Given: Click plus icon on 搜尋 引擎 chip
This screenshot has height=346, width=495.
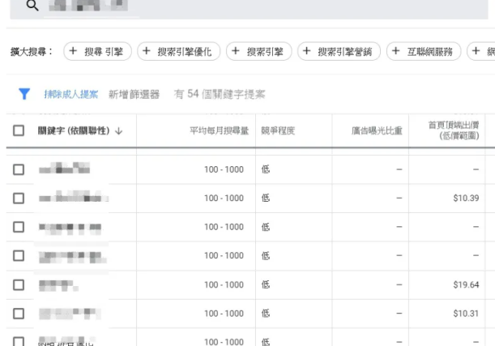Looking at the screenshot, I should (73, 51).
